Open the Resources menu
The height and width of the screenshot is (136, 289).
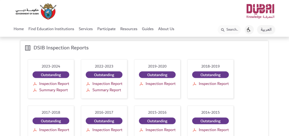tap(129, 29)
